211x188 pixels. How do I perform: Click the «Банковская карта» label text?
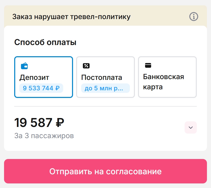[164, 82]
